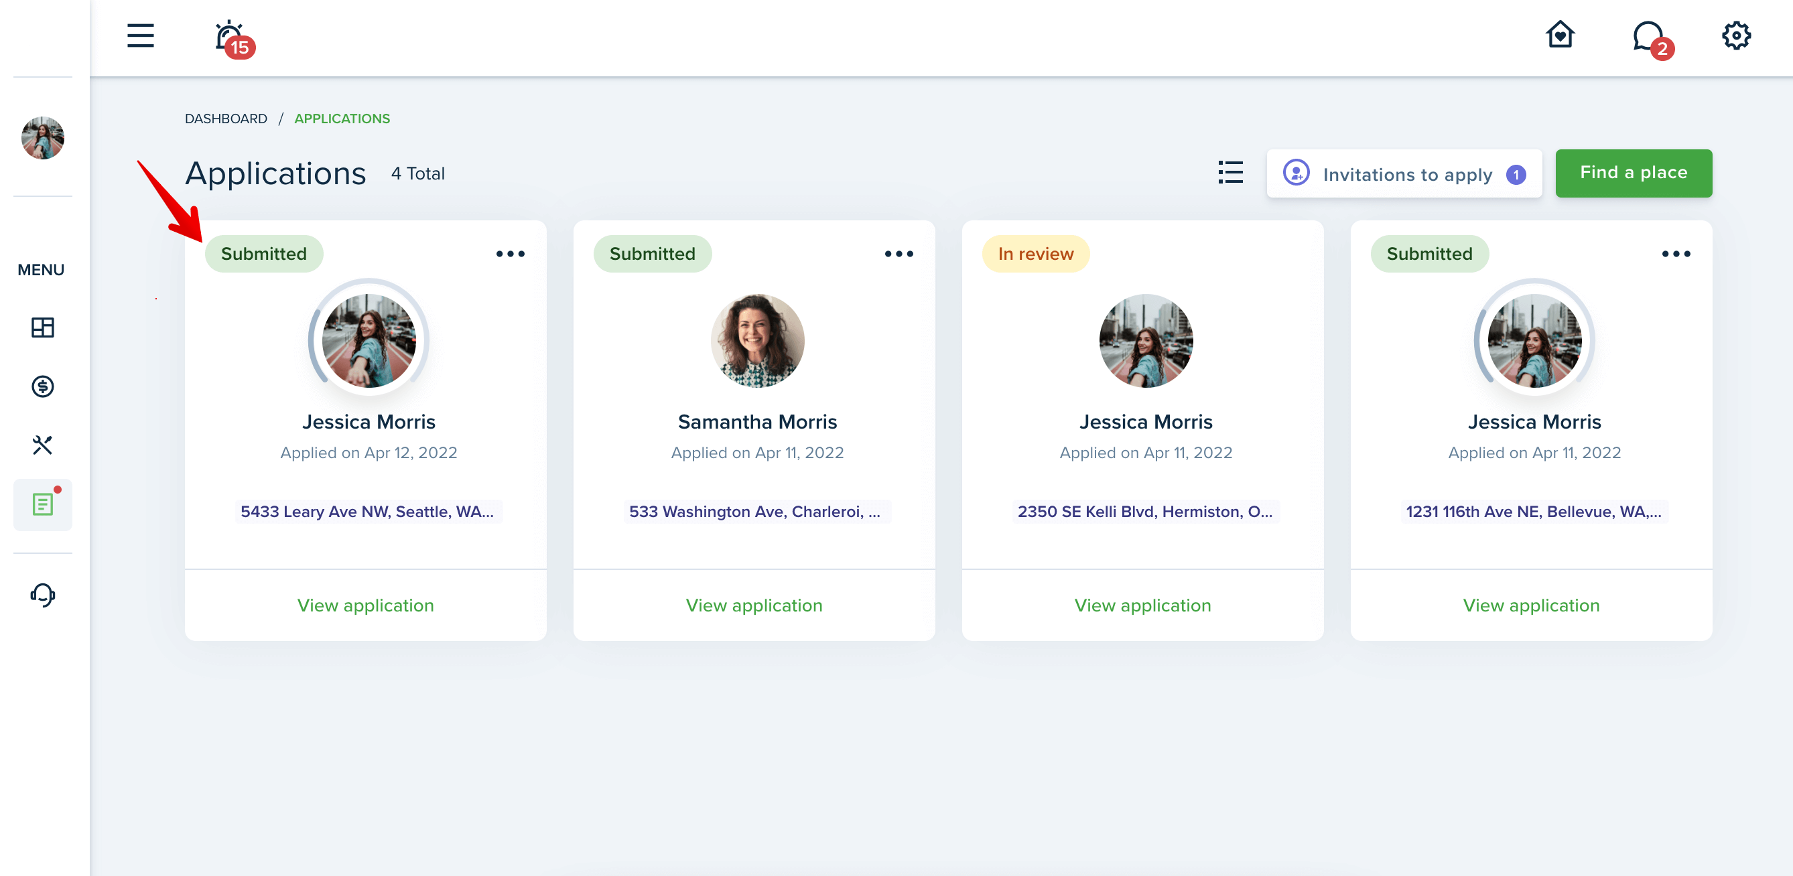Click Jessica Morris photo on Leary Ave card
Image resolution: width=1793 pixels, height=876 pixels.
(369, 340)
